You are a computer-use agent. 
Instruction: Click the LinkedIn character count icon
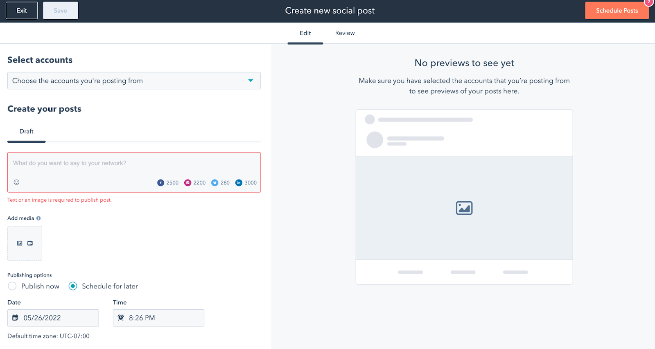tap(239, 183)
